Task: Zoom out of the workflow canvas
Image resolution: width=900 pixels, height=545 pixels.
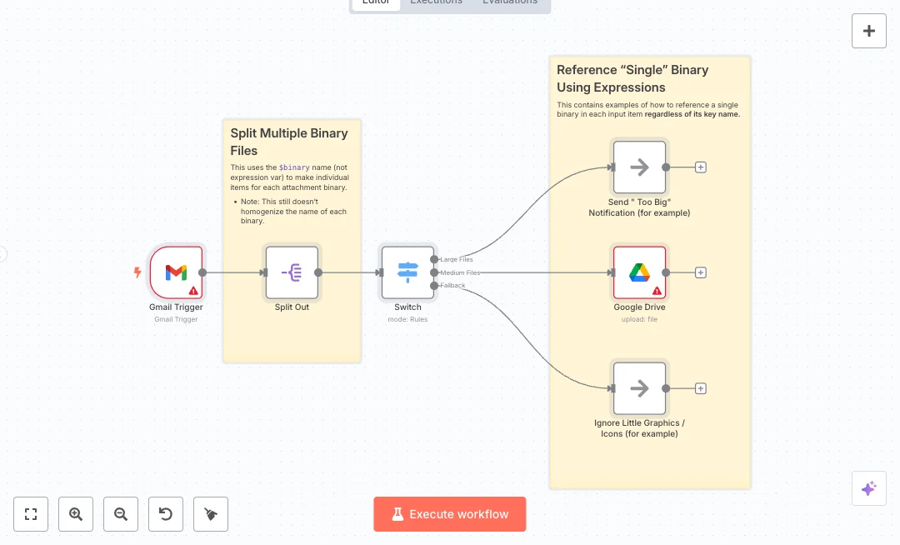Action: [x=121, y=514]
